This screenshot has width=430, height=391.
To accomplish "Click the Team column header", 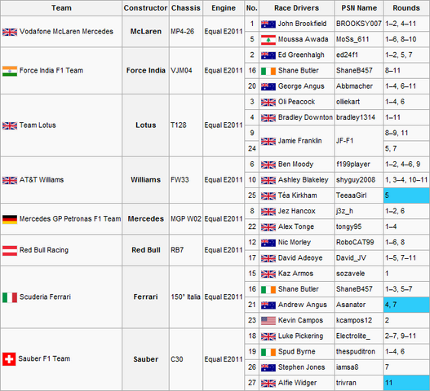I will tap(61, 8).
